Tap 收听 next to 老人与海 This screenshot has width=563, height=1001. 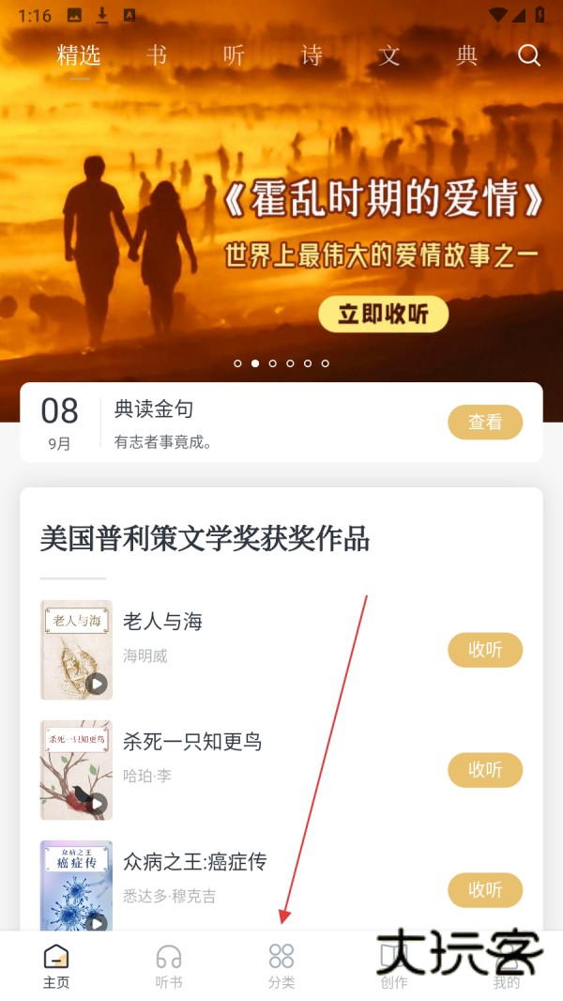click(485, 650)
